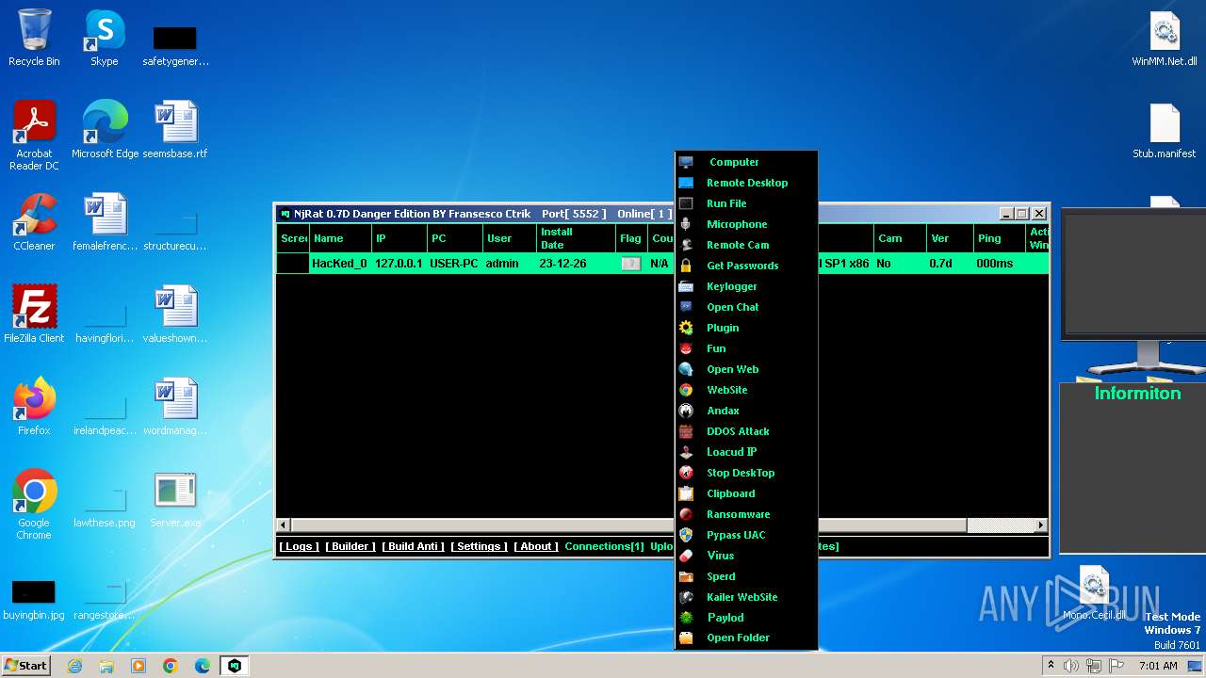
Task: Open the [Builder] link
Action: 350,546
